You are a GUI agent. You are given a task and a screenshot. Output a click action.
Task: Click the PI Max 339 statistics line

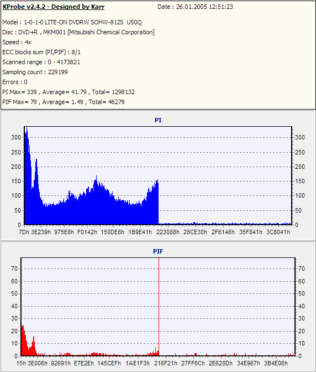coord(69,92)
